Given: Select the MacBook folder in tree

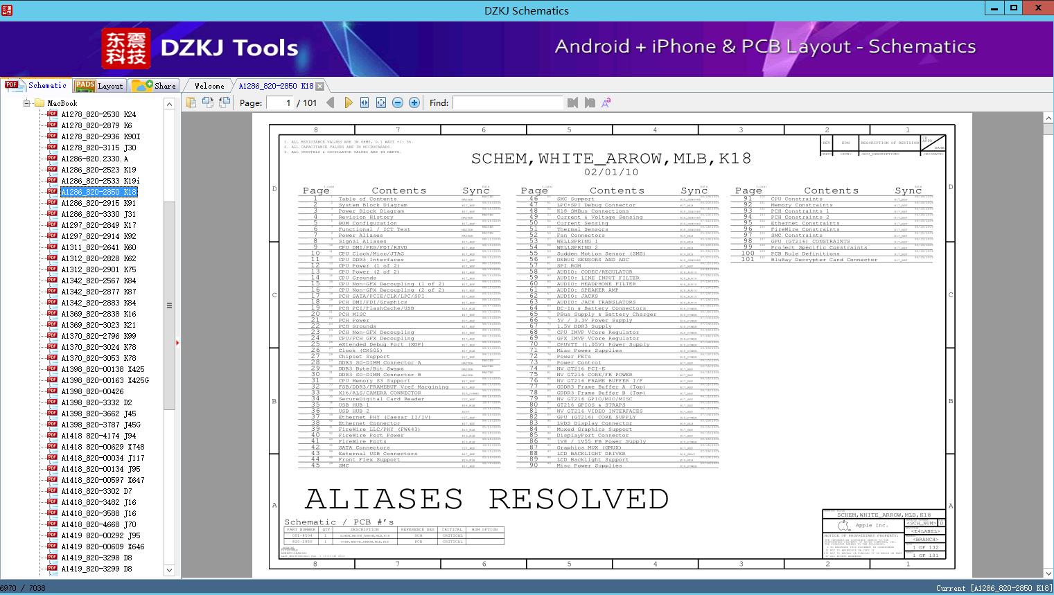Looking at the screenshot, I should (62, 103).
